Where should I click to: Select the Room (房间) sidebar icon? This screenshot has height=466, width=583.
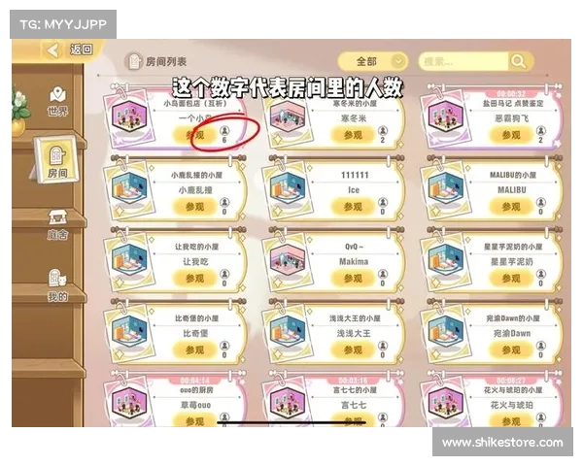point(57,155)
